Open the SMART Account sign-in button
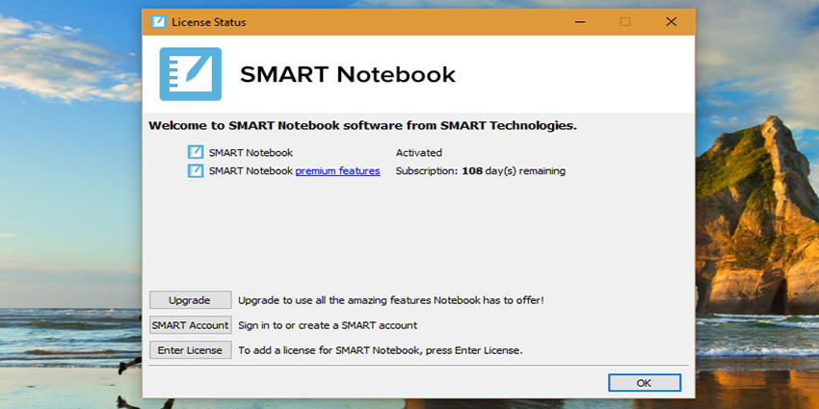819x409 pixels. coord(190,325)
